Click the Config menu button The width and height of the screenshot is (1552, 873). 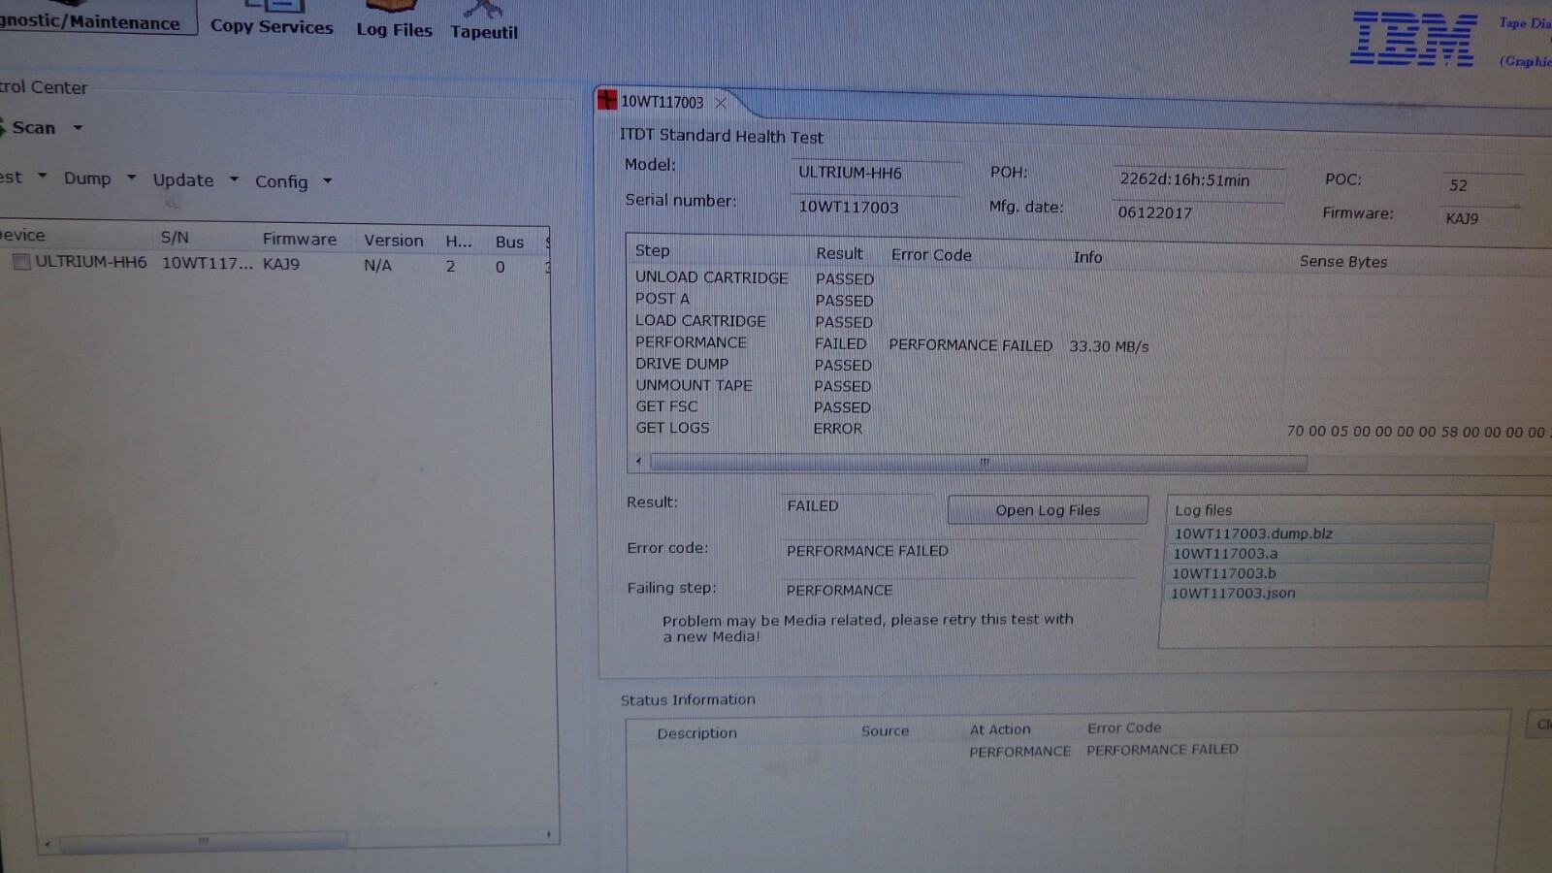pyautogui.click(x=281, y=181)
